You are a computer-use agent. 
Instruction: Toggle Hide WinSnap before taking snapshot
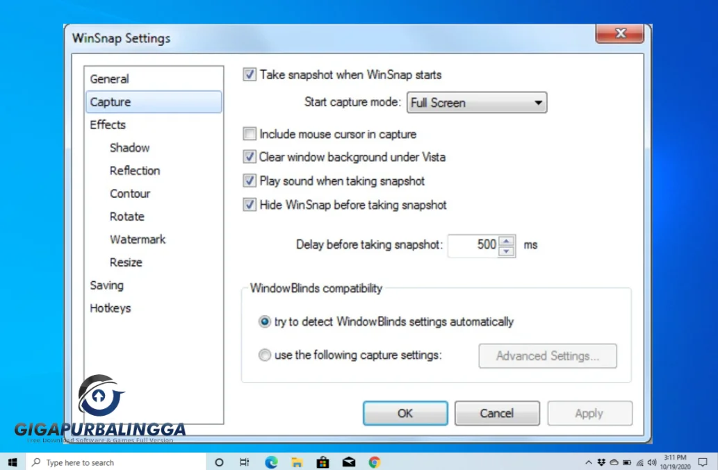click(250, 204)
